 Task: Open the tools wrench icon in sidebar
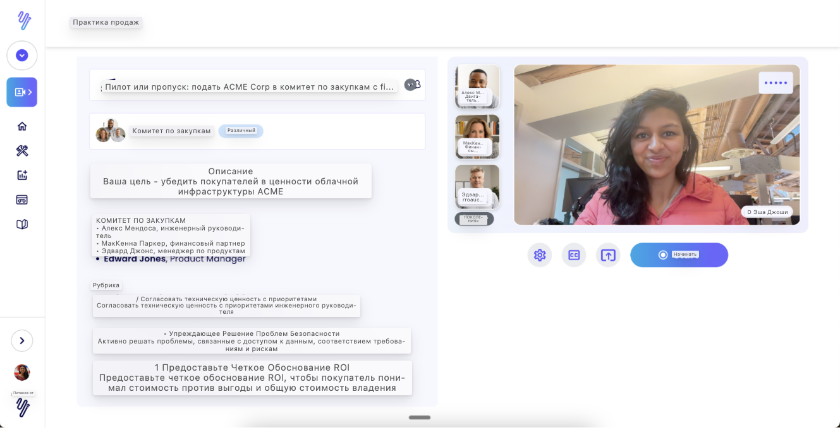point(22,151)
